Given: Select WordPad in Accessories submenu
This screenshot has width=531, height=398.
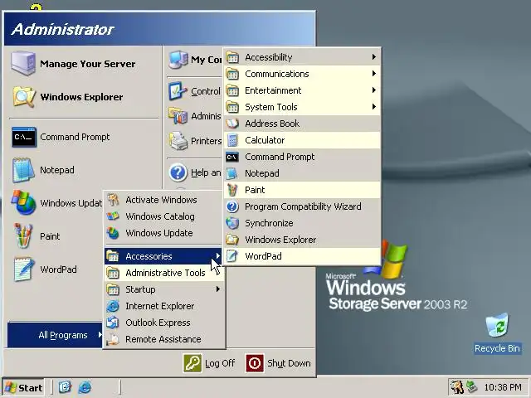Looking at the screenshot, I should [x=302, y=256].
